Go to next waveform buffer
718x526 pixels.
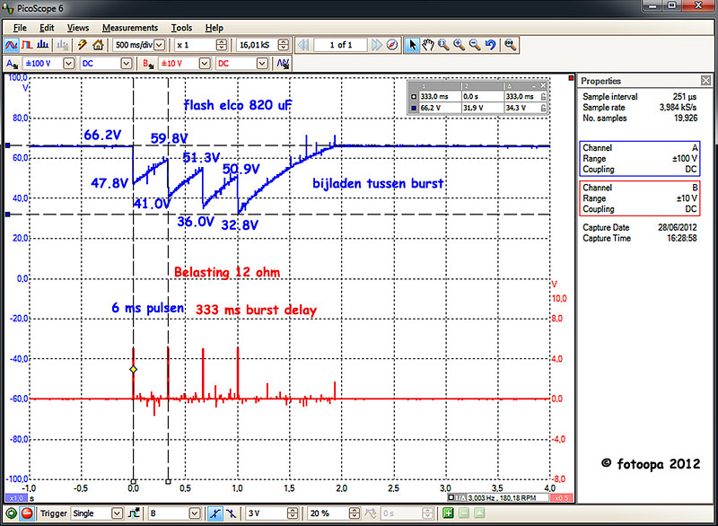(376, 45)
